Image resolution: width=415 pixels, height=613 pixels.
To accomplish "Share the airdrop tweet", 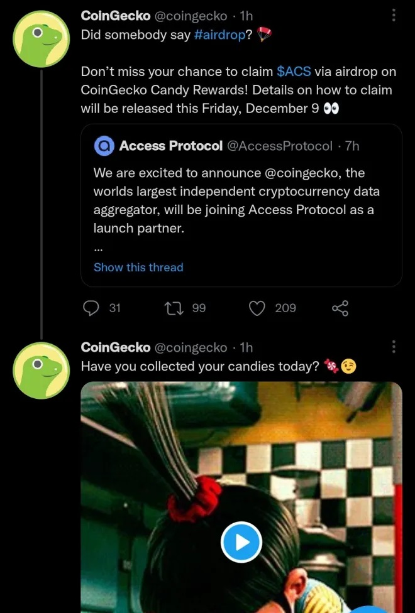I will (x=340, y=308).
